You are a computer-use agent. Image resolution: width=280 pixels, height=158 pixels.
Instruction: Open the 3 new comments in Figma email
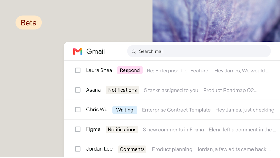click(x=173, y=130)
